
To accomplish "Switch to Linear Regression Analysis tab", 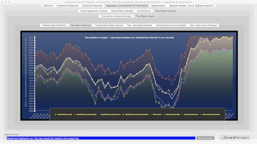I will pyautogui.click(x=94, y=11).
